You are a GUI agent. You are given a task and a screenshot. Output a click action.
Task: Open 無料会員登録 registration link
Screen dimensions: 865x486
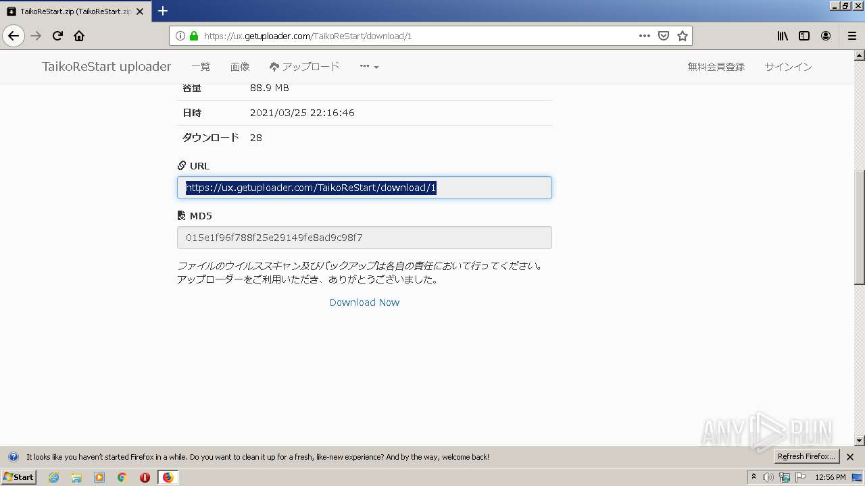click(x=716, y=67)
